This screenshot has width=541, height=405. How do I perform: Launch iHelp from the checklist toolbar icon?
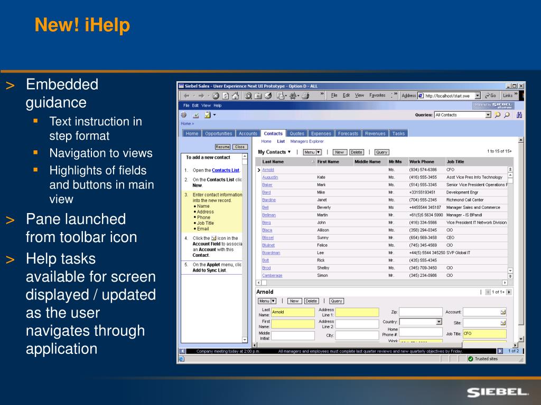click(207, 115)
